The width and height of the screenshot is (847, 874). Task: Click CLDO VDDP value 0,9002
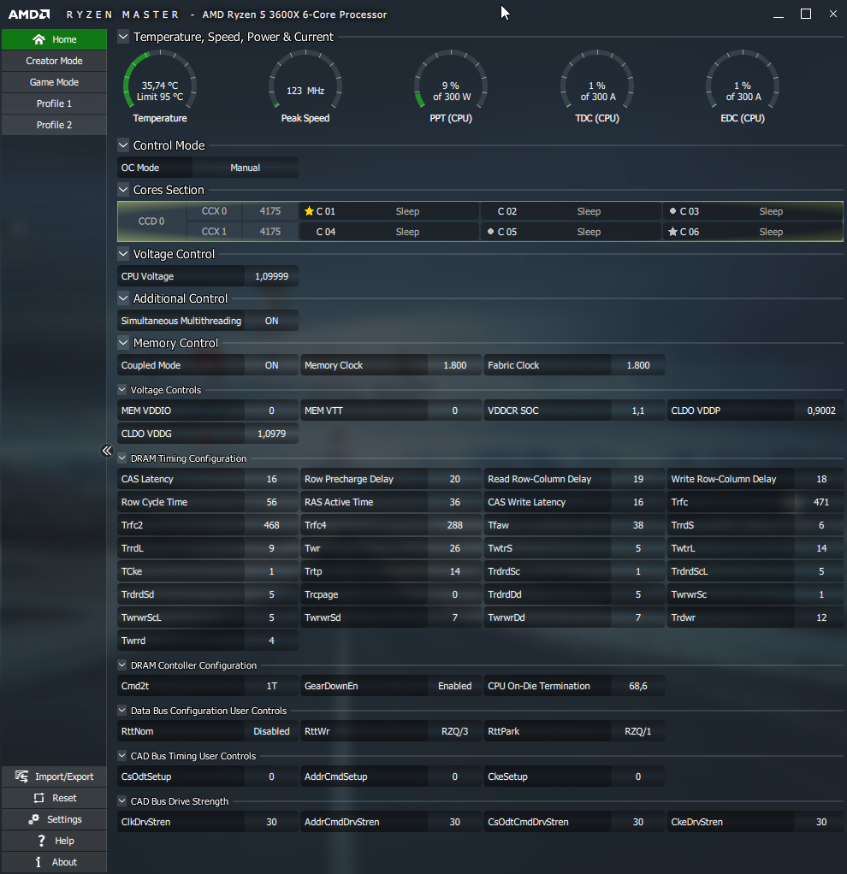point(821,410)
